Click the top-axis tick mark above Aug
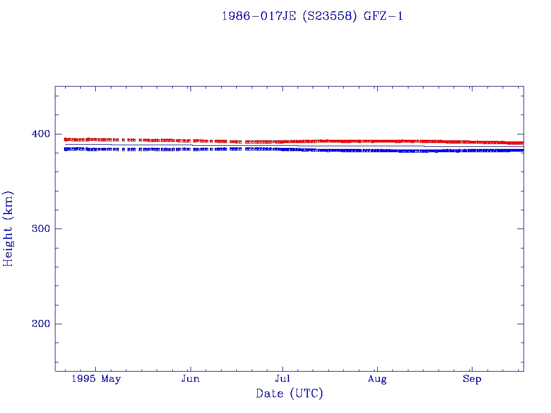This screenshot has width=551, height=413. tap(377, 89)
